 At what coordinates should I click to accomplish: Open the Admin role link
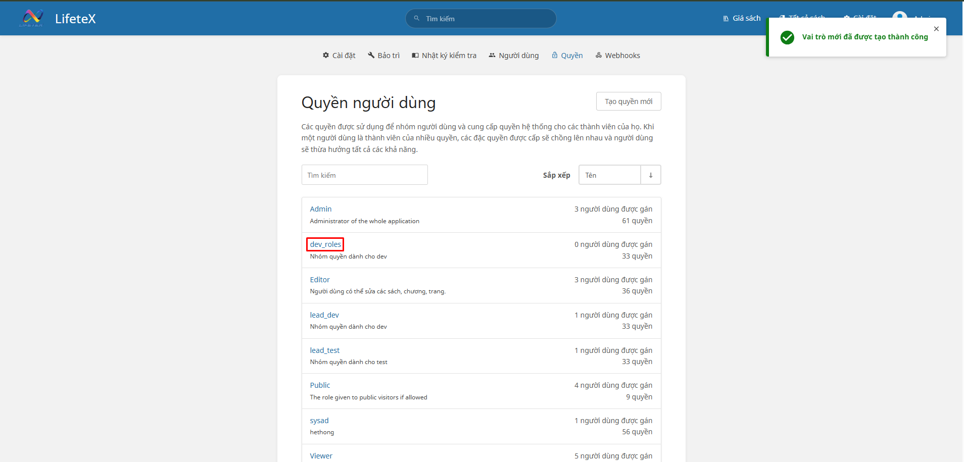pos(321,209)
